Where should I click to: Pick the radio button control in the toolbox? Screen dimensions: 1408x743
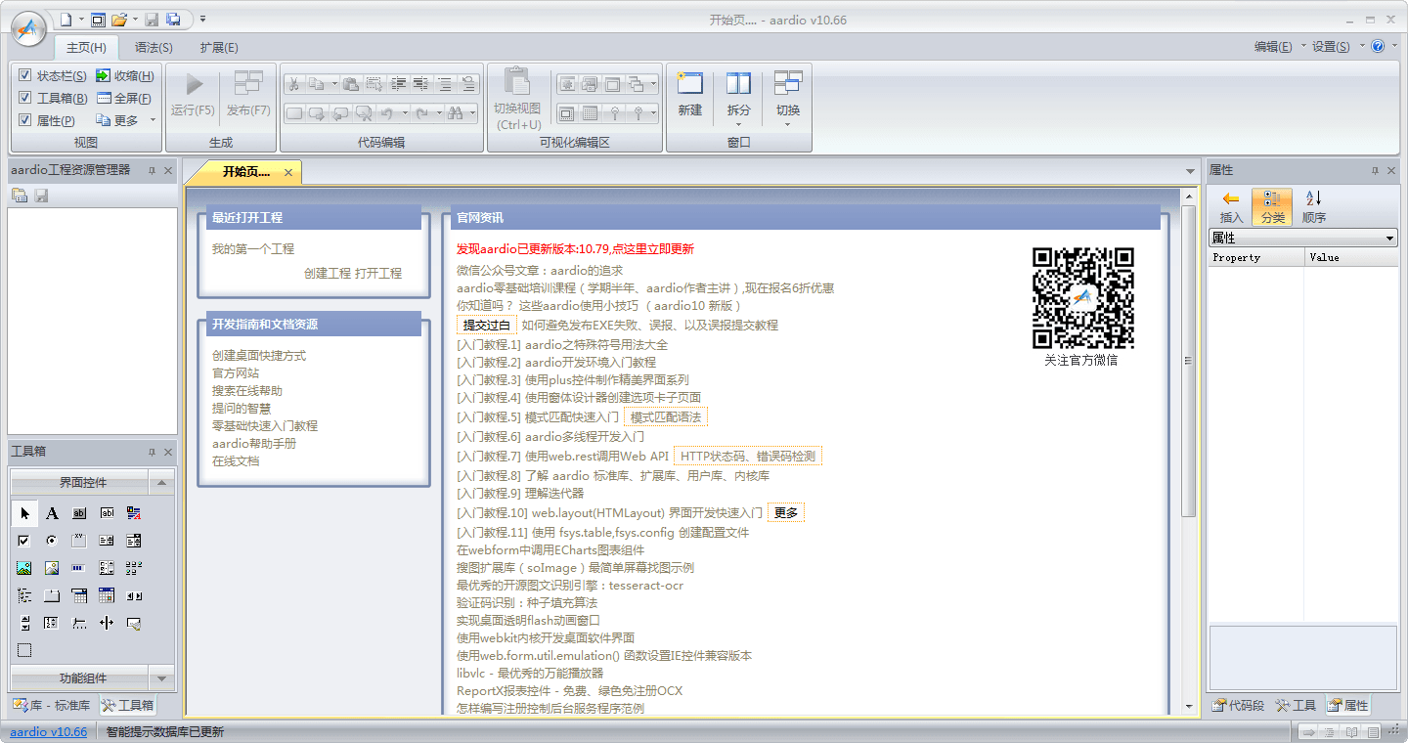click(x=52, y=541)
